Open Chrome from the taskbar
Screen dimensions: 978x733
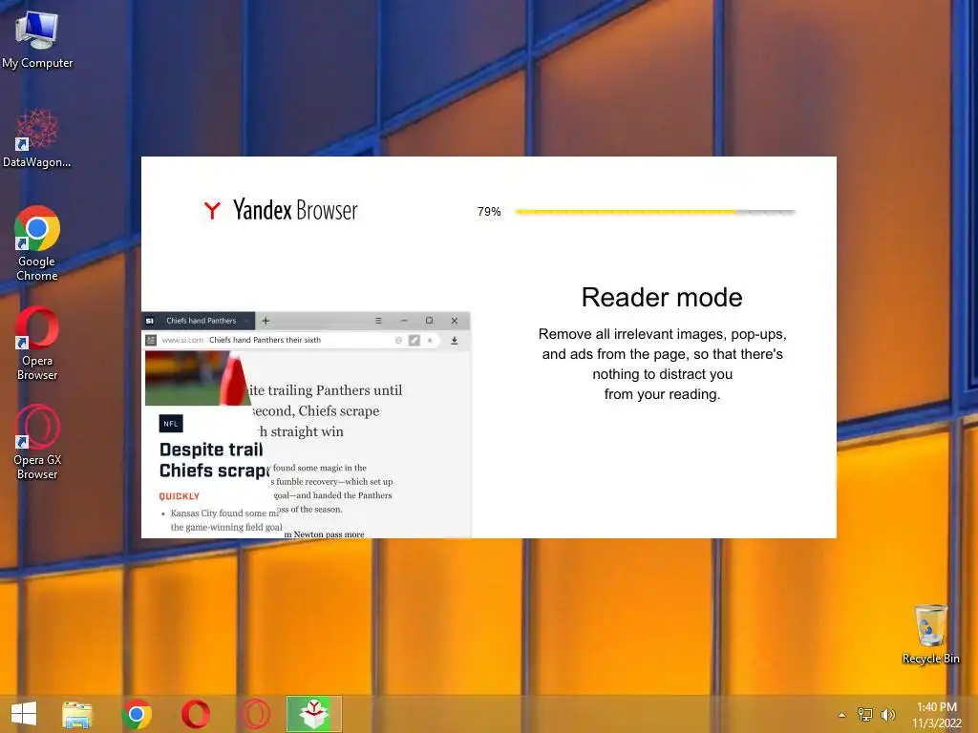click(137, 714)
